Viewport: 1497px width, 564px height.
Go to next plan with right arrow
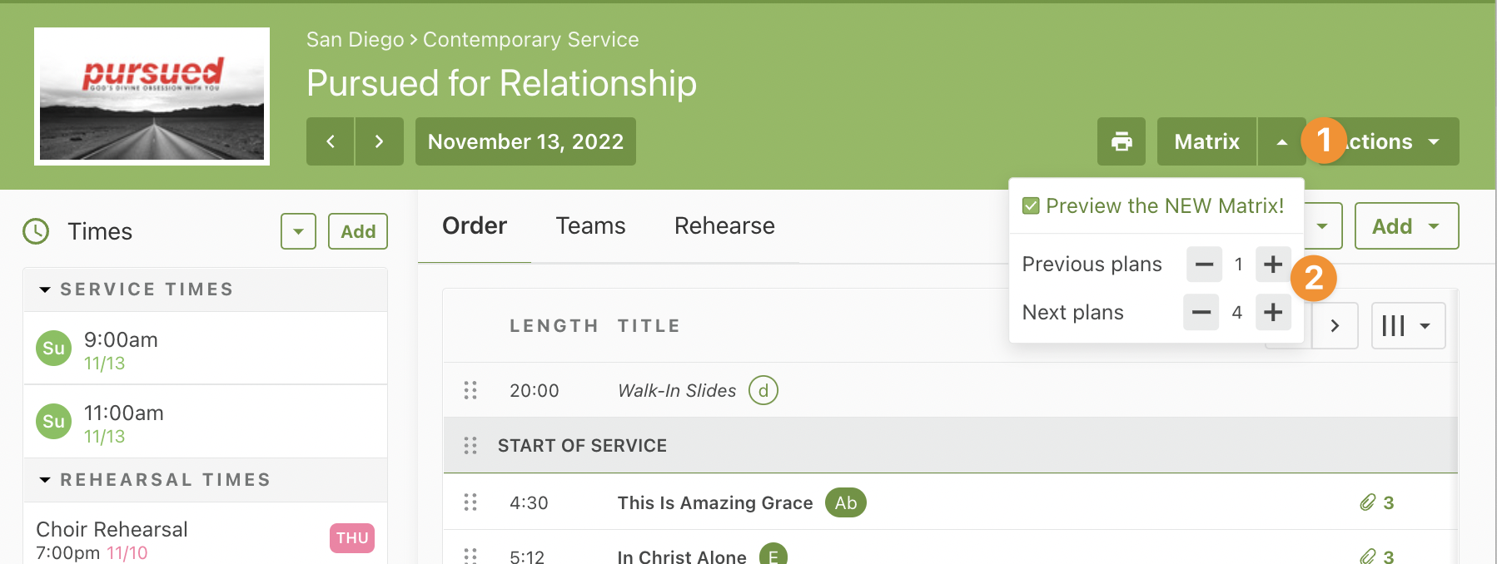pyautogui.click(x=380, y=141)
